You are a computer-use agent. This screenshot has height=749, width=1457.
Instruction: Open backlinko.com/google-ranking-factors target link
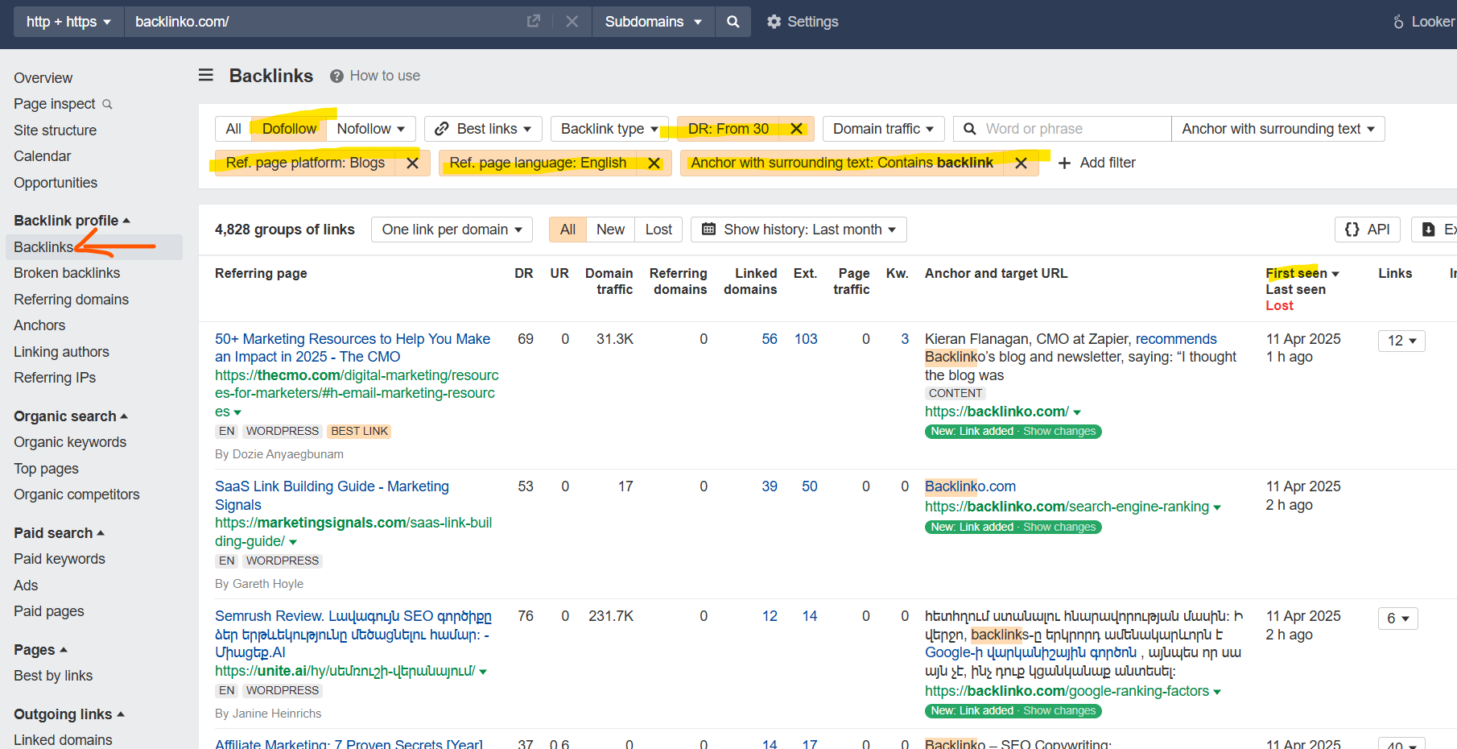tap(1067, 691)
